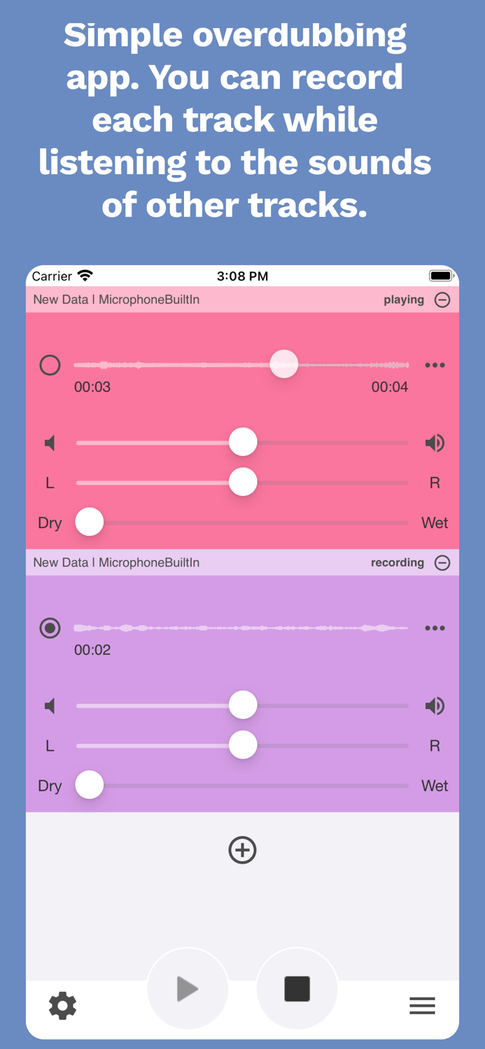
Task: Click the pan slider on the purple track
Action: [x=242, y=745]
